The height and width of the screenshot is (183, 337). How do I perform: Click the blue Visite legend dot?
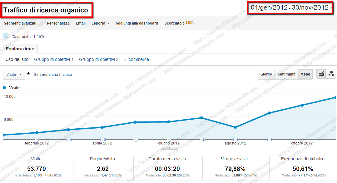(4, 88)
